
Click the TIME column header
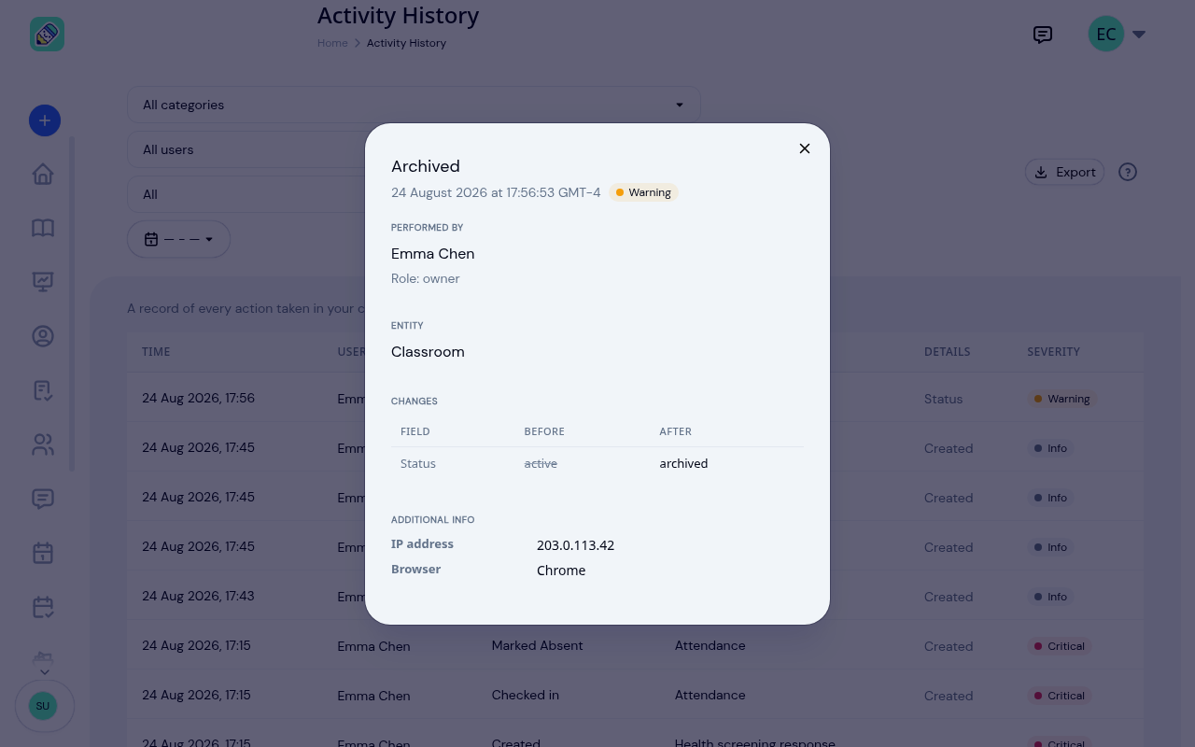(x=156, y=352)
